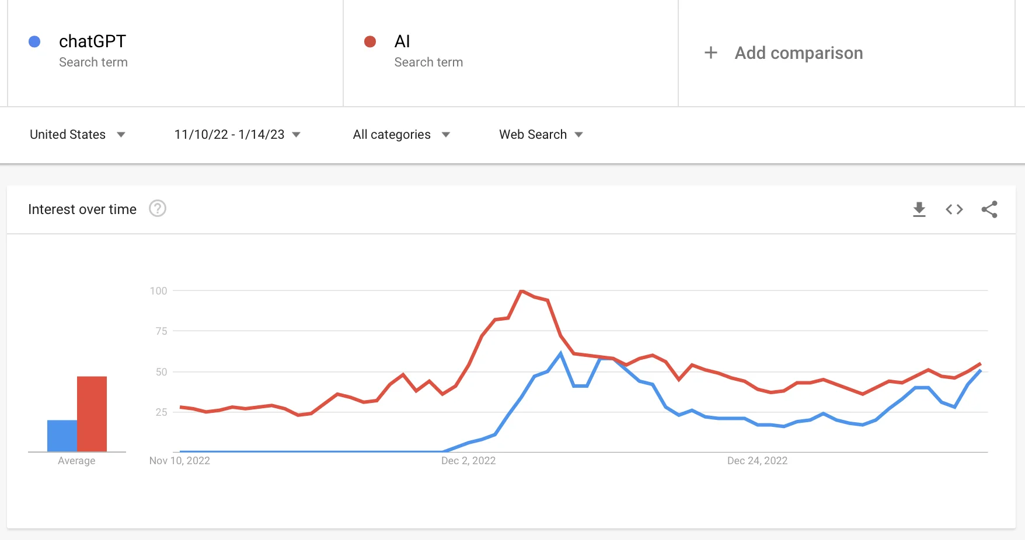Open the embed code icon
This screenshot has height=540, width=1025.
tap(954, 209)
